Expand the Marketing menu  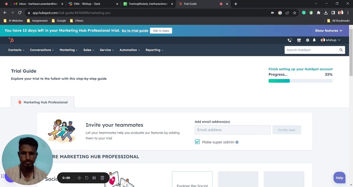[69, 50]
